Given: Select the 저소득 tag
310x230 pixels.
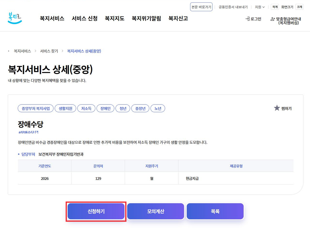Looking at the screenshot, I should coord(86,108).
